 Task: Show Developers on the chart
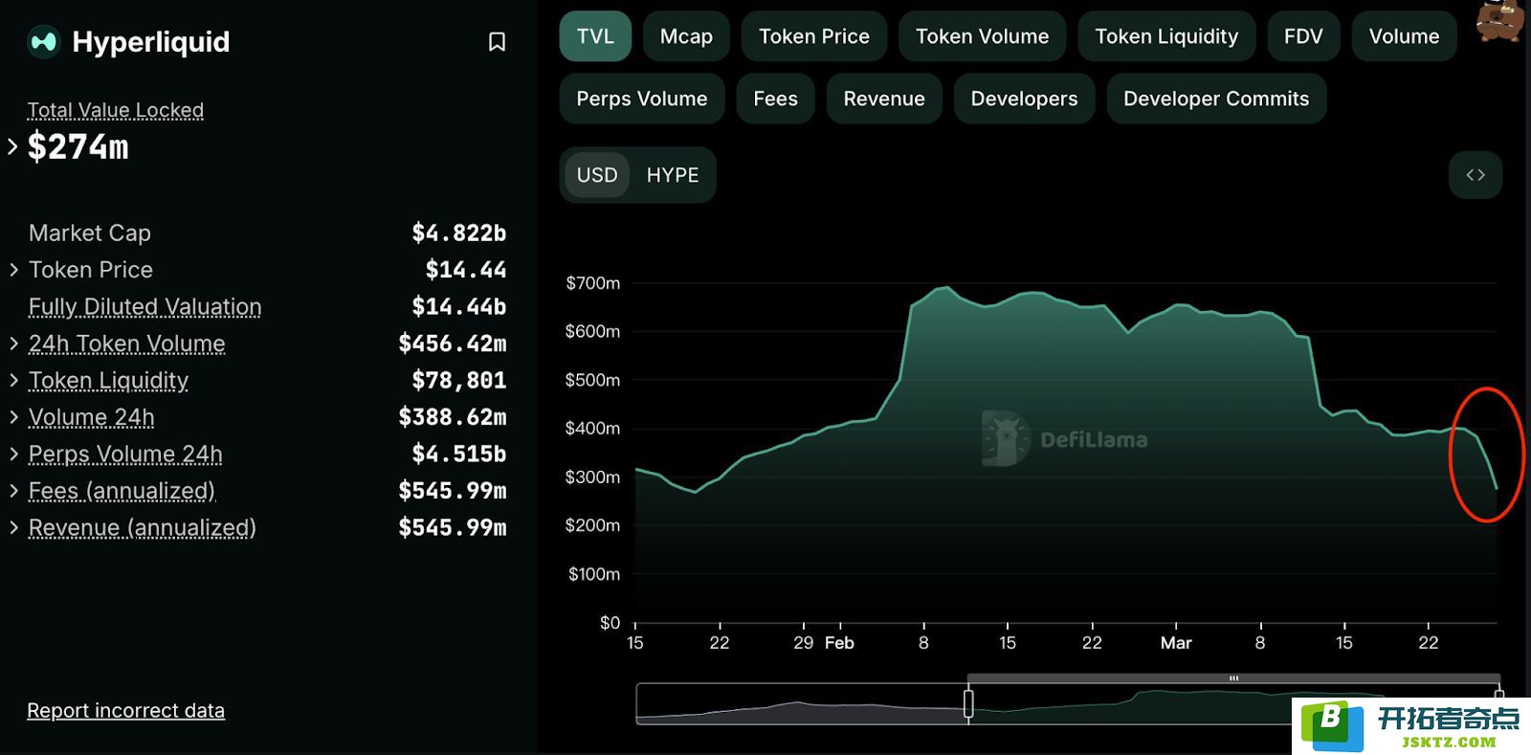click(1024, 99)
